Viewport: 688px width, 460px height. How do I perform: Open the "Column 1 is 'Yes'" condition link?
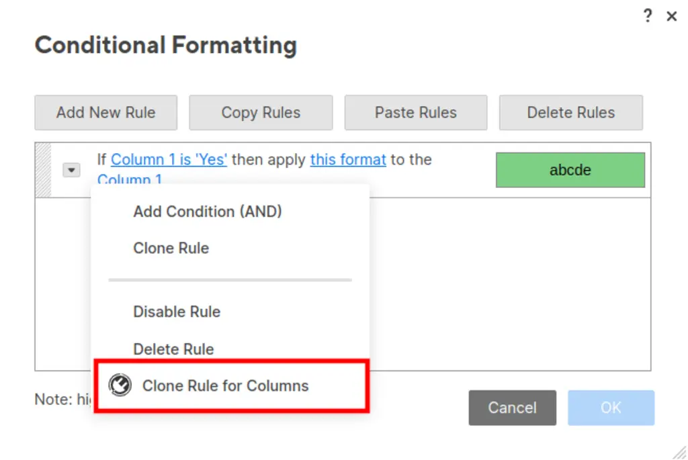pos(169,160)
